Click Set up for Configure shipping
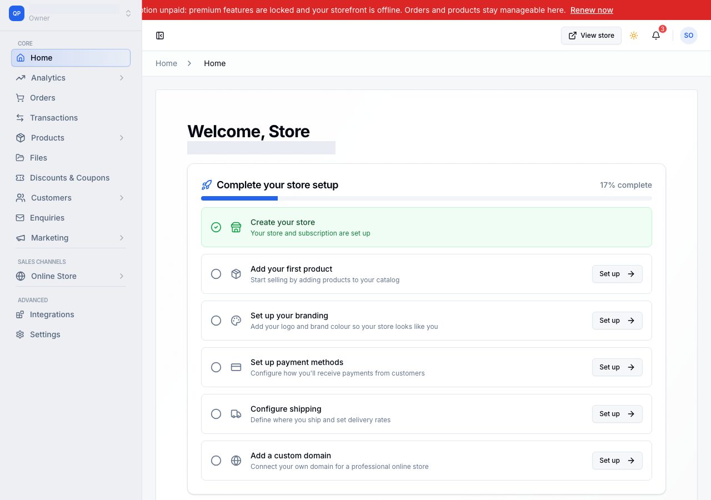This screenshot has height=500, width=711. [617, 414]
